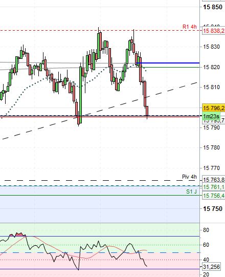225x277 pixels.
Task: Click the 15 810 price axis label
Action: coord(211,87)
